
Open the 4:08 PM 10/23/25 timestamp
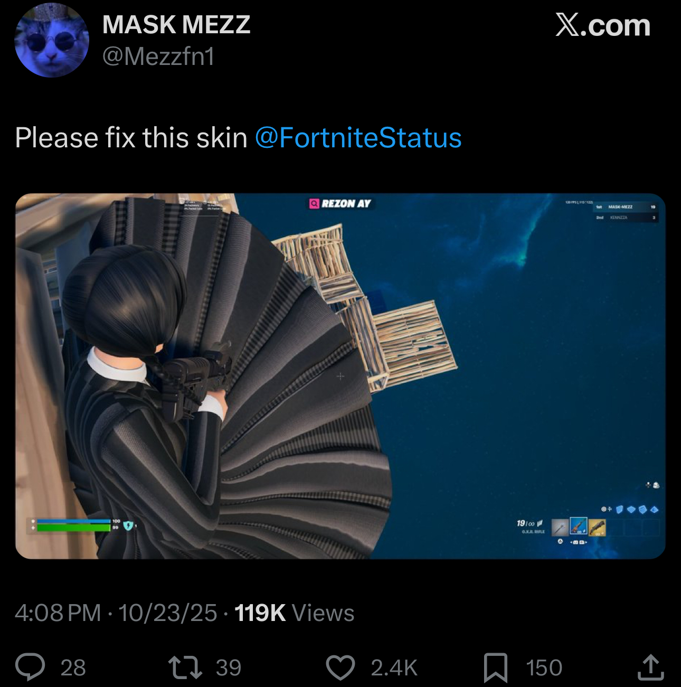(116, 613)
